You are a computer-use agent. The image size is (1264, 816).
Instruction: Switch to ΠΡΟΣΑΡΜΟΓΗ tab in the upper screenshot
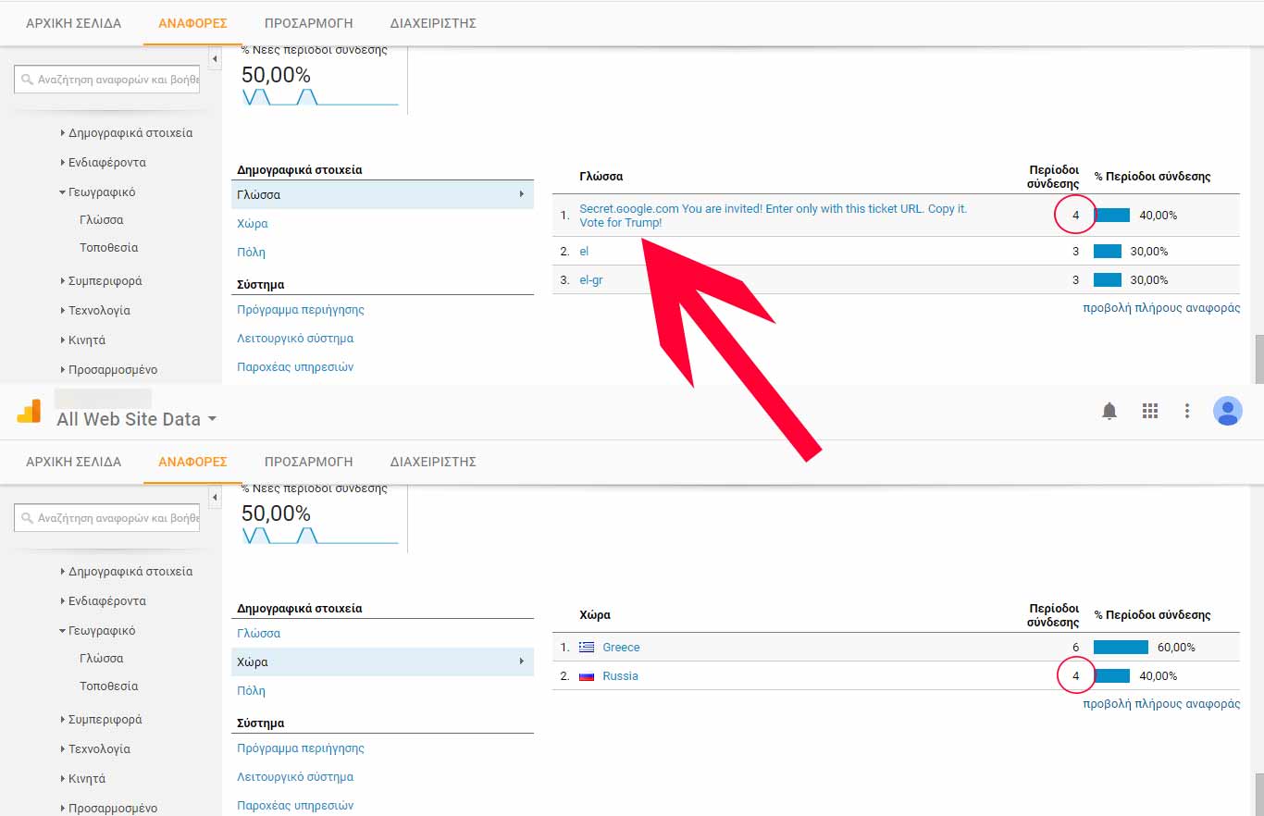point(308,23)
